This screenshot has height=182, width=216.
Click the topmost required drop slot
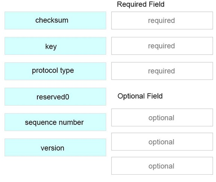(162, 20)
